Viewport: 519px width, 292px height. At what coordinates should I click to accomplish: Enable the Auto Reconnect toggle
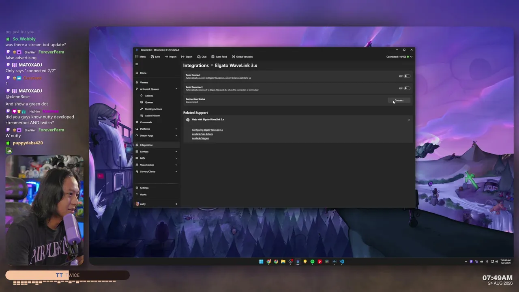407,88
